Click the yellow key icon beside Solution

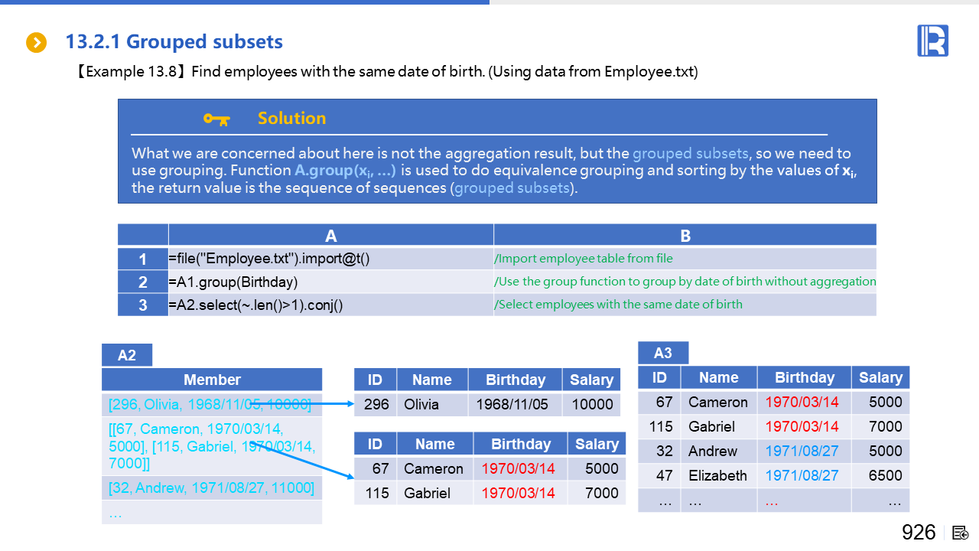216,119
